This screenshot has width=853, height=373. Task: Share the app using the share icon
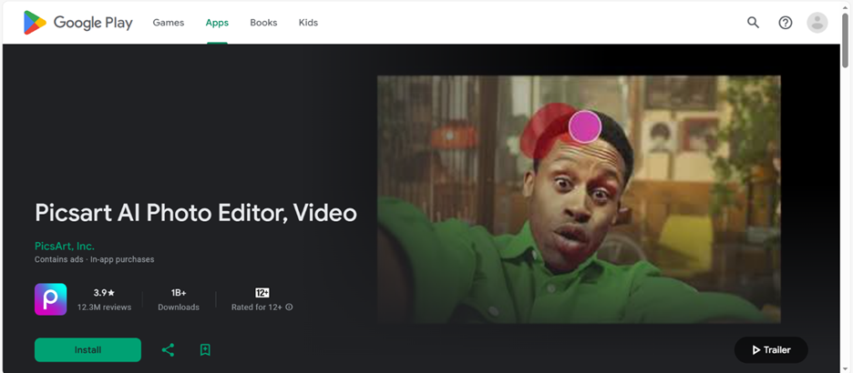click(168, 349)
